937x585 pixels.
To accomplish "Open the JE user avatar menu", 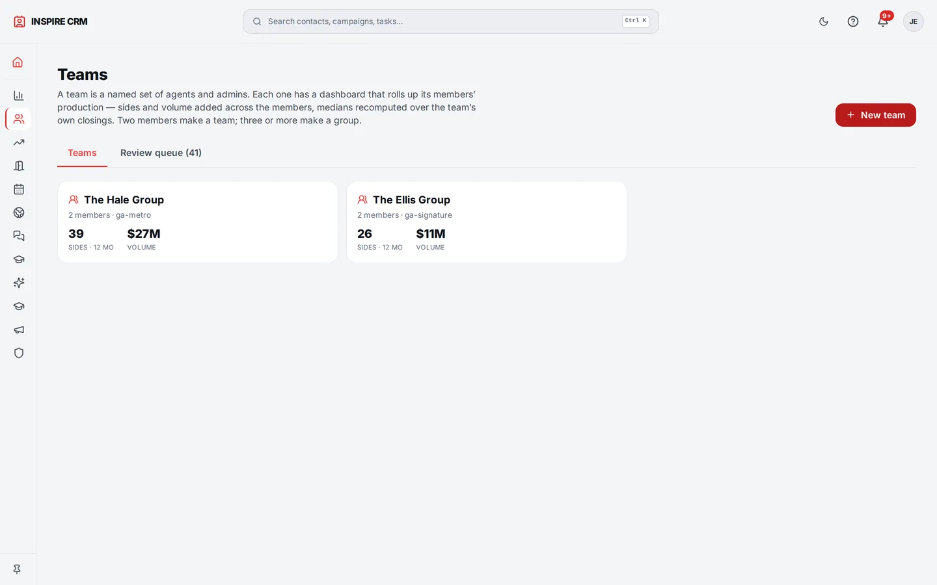I will (x=914, y=21).
